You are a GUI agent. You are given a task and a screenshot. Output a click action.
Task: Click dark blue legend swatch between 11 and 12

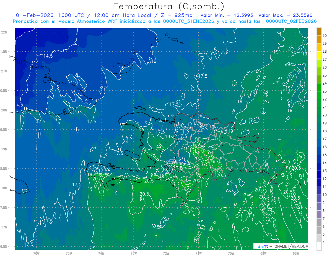tap(319, 183)
